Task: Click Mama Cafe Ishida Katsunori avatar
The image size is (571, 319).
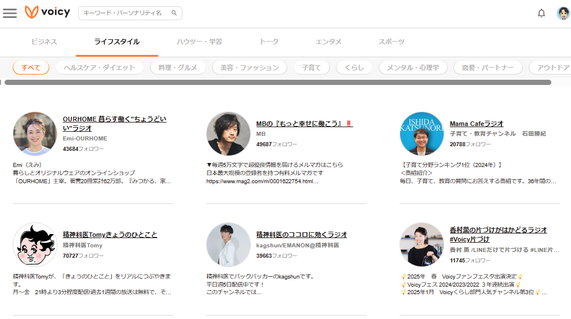Action: tap(422, 133)
